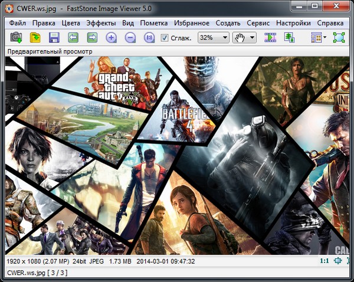This screenshot has height=282, width=354.
Task: Open the Эффекты menu
Action: pos(101,23)
